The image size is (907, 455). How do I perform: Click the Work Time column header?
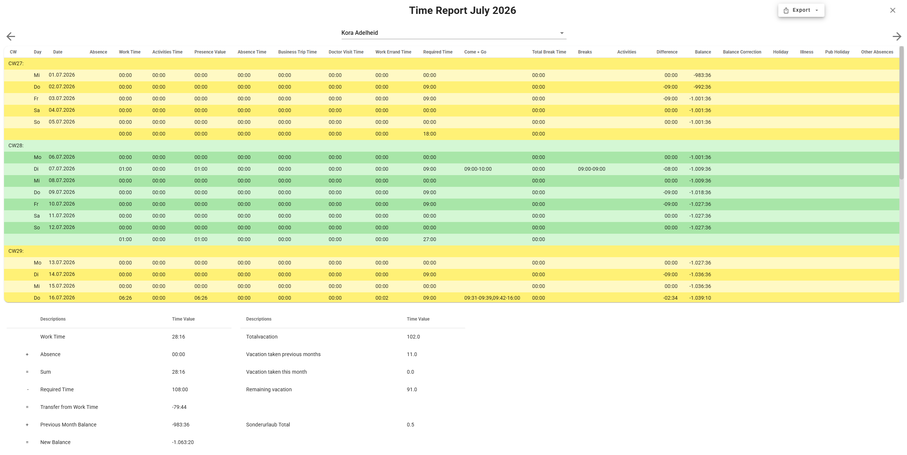point(130,52)
